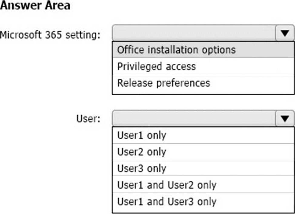Click the User dropdown arrow button
Viewport: 295px width, 214px height.
tap(285, 118)
